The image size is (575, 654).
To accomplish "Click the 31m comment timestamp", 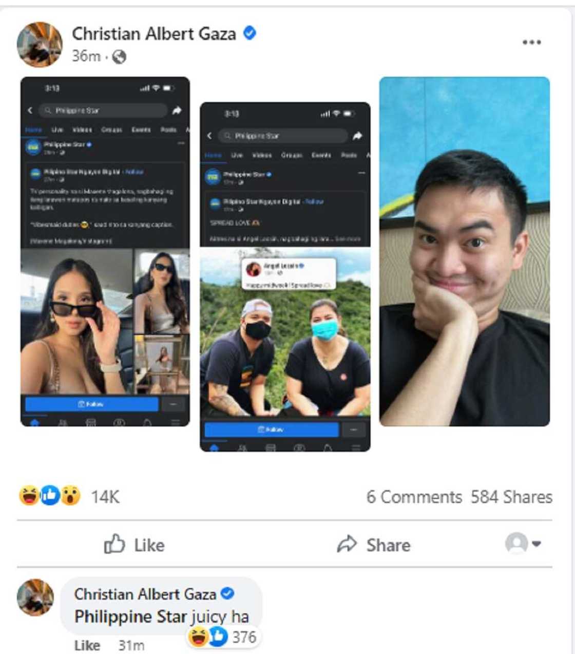I will click(131, 645).
